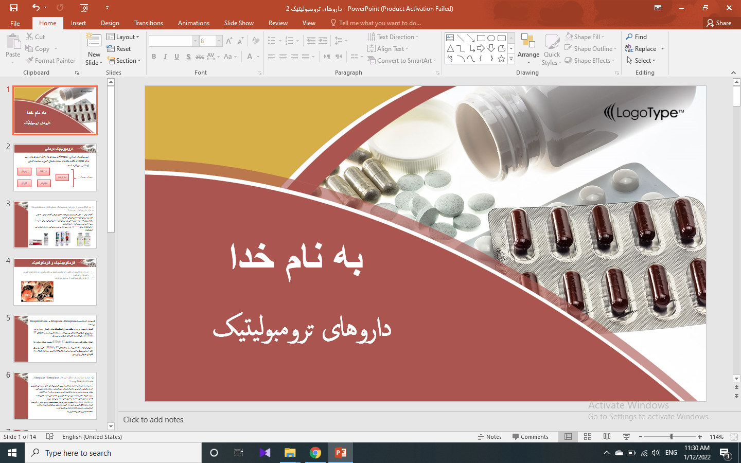Image resolution: width=741 pixels, height=463 pixels.
Task: Click the Share button
Action: 719,23
